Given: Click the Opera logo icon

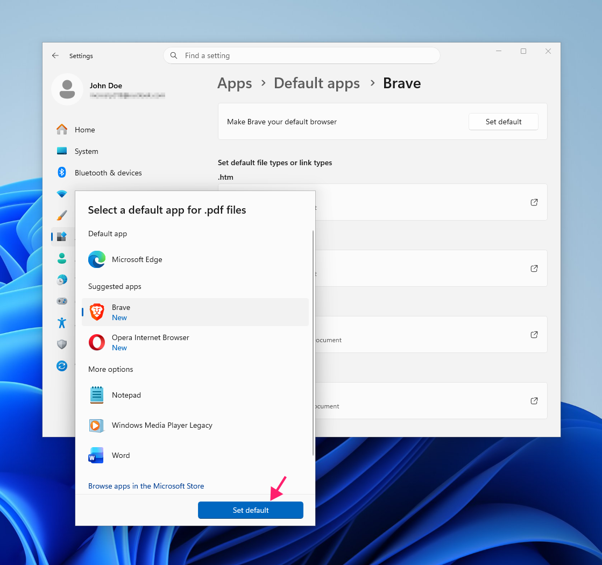Looking at the screenshot, I should click(97, 342).
